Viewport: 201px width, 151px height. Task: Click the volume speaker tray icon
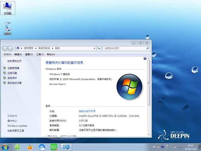pyautogui.click(x=175, y=147)
